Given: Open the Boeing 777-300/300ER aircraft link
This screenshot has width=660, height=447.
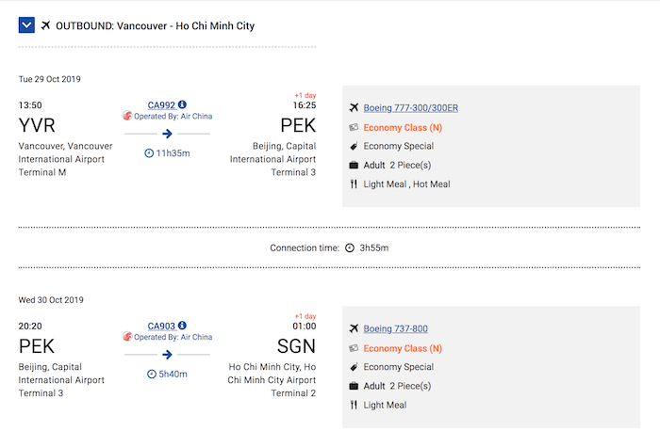Looking at the screenshot, I should [411, 108].
